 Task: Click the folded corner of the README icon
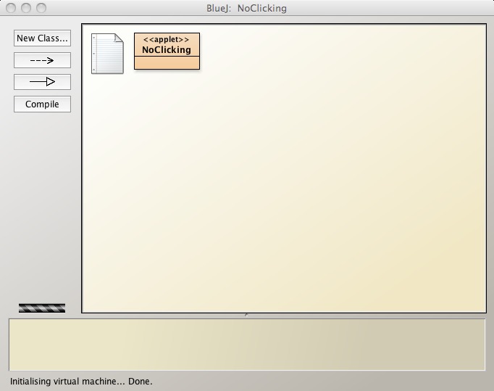pyautogui.click(x=119, y=38)
